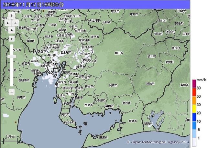Click the 蒲郡市 map label
This screenshot has width=207, height=148.
[109, 106]
